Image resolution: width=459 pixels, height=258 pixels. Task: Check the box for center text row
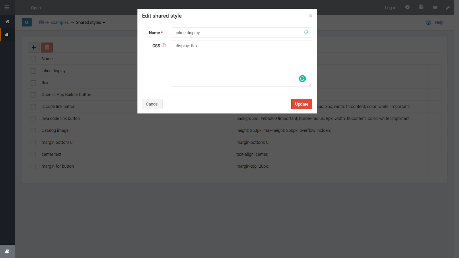pyautogui.click(x=33, y=155)
